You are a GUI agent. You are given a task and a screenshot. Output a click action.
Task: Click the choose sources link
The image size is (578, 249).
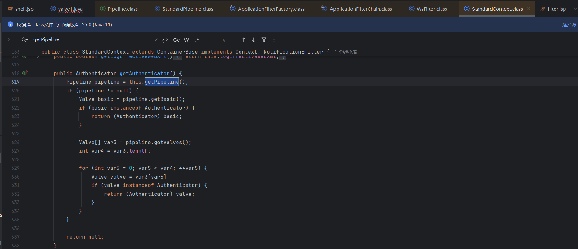(x=569, y=24)
